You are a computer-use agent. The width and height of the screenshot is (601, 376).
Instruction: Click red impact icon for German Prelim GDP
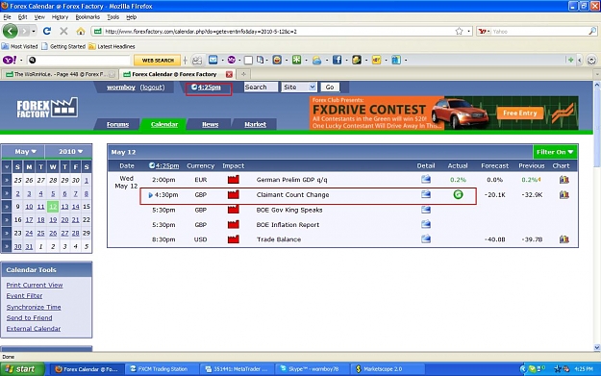234,180
